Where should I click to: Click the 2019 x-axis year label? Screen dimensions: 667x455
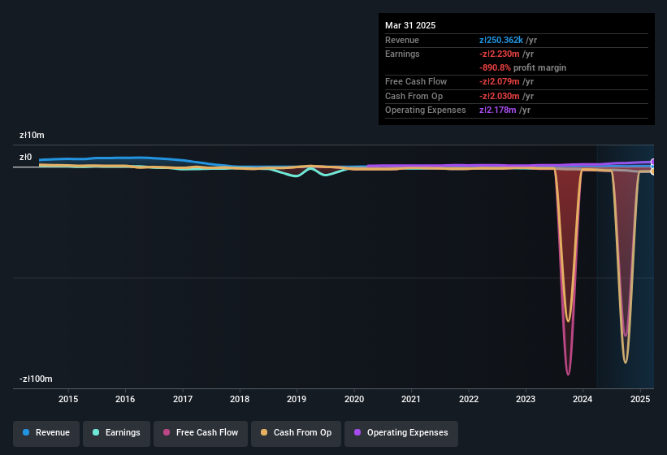click(x=297, y=399)
